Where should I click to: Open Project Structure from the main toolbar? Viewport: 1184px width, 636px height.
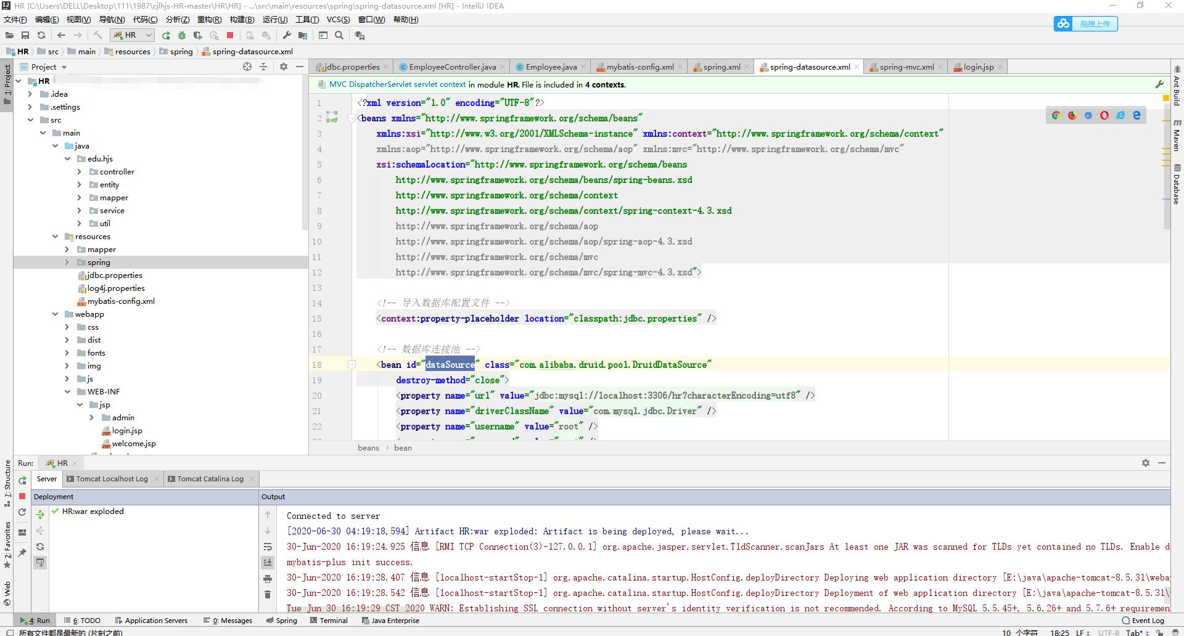[x=303, y=36]
